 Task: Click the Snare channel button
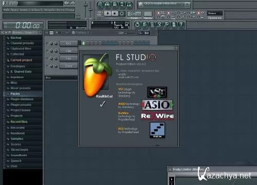tap(68, 66)
